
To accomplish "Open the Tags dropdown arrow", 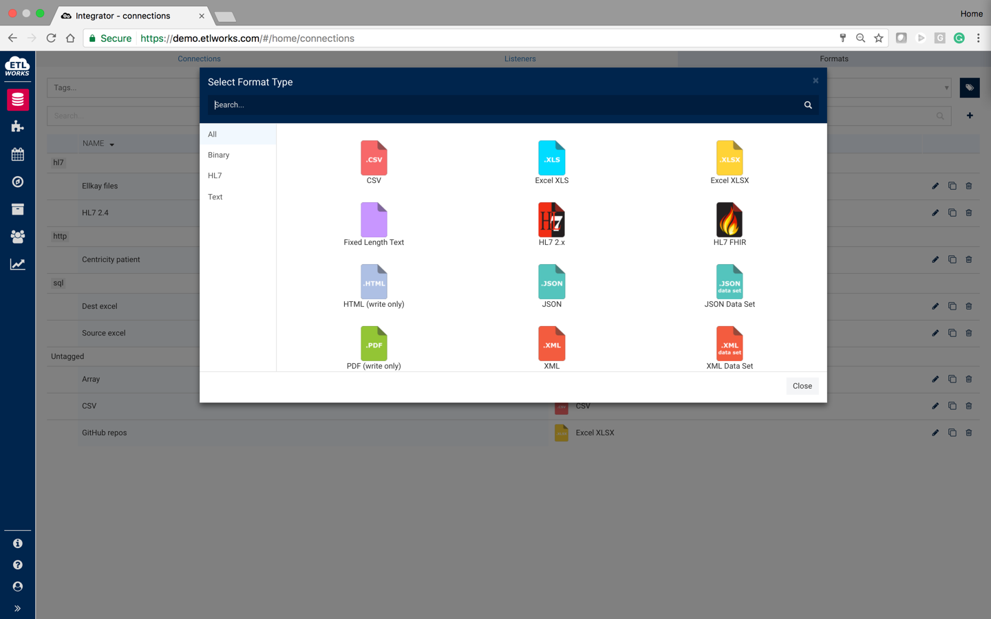I will pyautogui.click(x=946, y=87).
